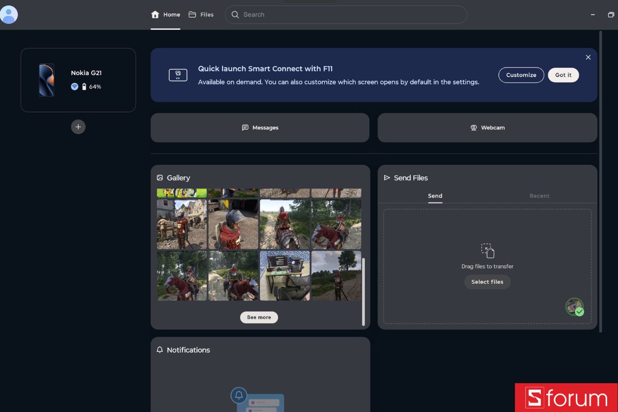Restore the window with the restore button
This screenshot has height=412, width=618.
611,15
